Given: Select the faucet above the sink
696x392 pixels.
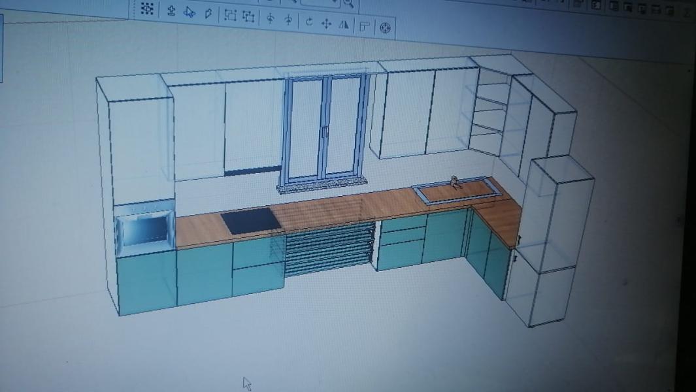Looking at the screenshot, I should coord(454,182).
